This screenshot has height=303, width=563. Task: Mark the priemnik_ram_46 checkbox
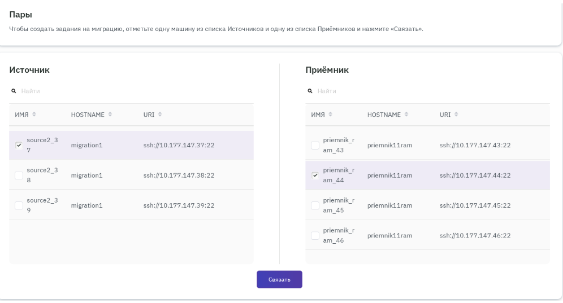pos(315,235)
